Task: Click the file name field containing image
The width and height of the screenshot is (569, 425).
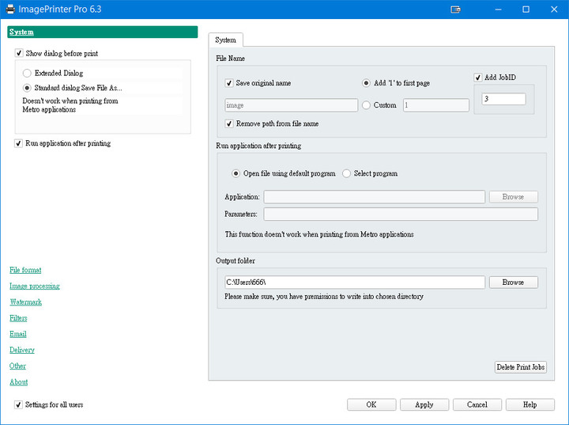Action: click(x=291, y=105)
